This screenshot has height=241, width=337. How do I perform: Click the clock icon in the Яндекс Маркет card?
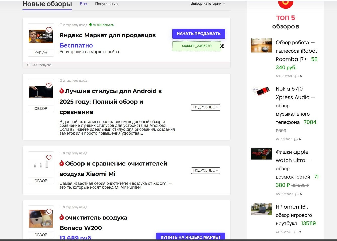click(61, 25)
